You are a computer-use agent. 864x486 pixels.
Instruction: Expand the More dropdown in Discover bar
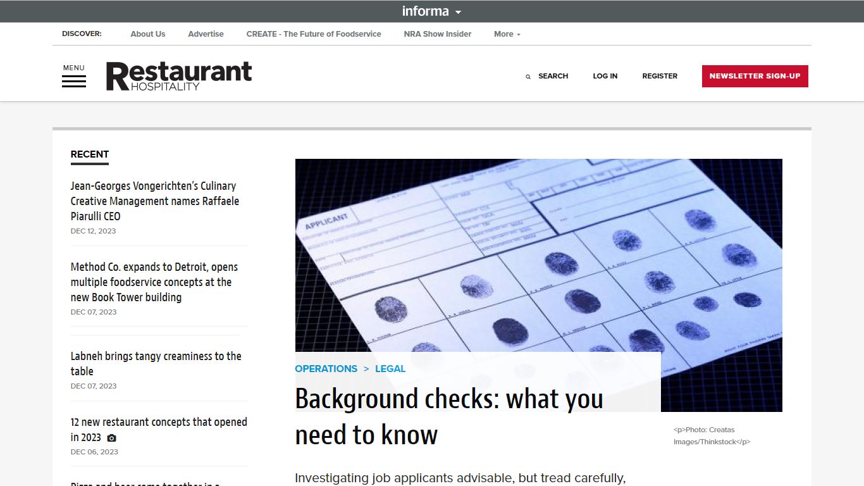pos(507,34)
